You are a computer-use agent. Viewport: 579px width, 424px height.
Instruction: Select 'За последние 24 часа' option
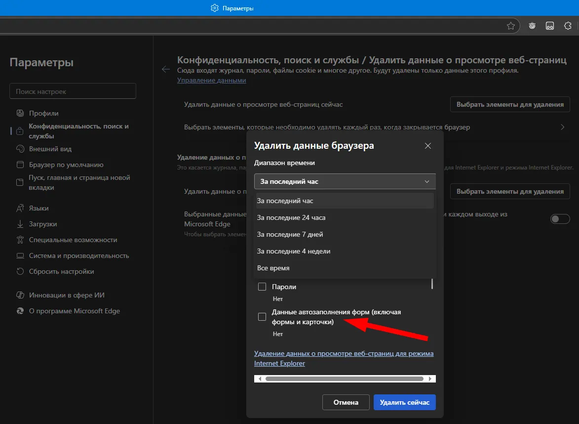[x=291, y=217]
